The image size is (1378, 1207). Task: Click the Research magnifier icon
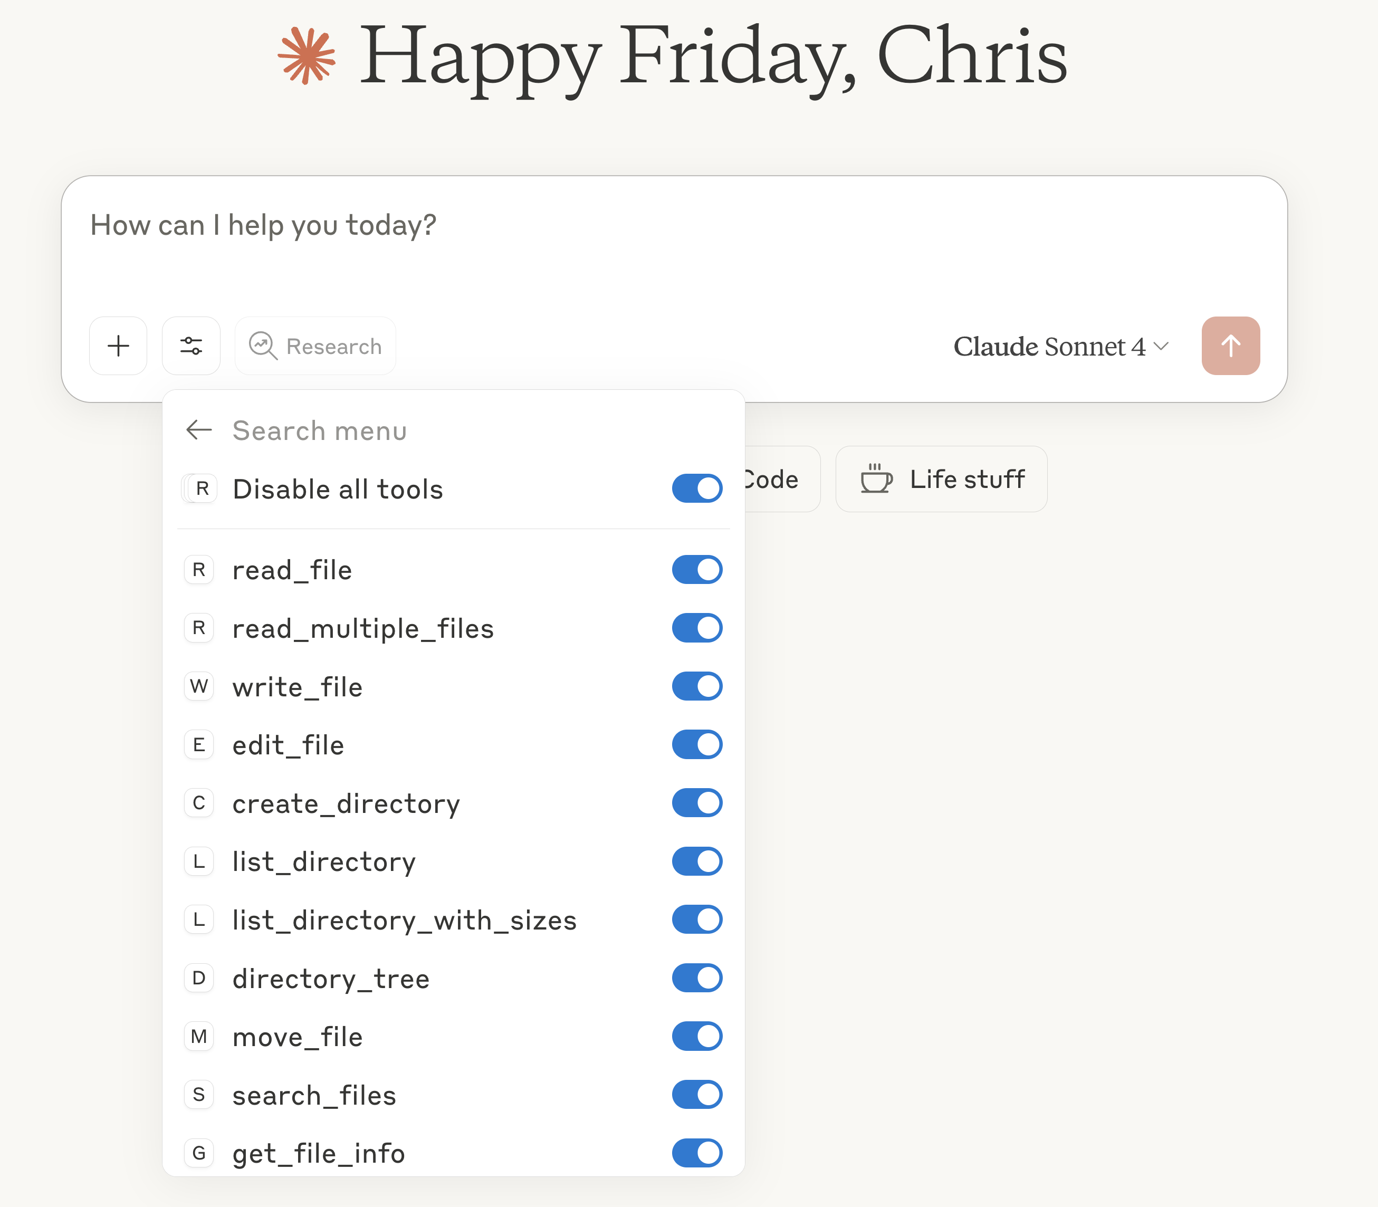click(263, 346)
